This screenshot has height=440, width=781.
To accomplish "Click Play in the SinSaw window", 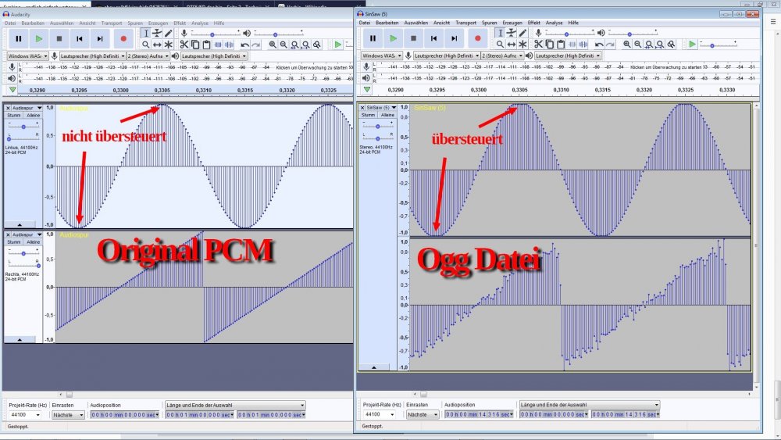I will coord(393,38).
